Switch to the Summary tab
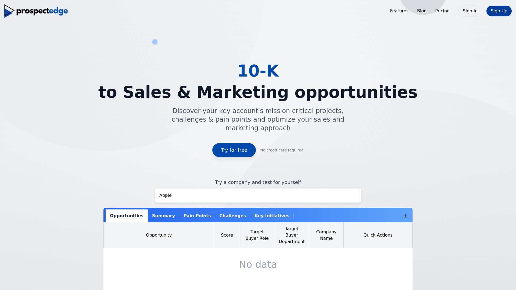This screenshot has width=516, height=290. (x=163, y=216)
